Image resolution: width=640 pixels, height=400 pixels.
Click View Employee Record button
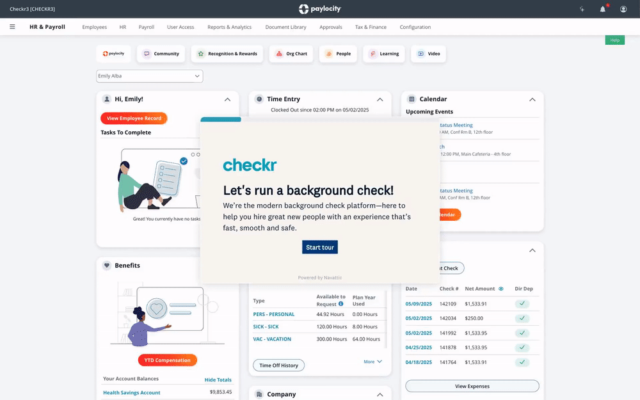tap(134, 118)
